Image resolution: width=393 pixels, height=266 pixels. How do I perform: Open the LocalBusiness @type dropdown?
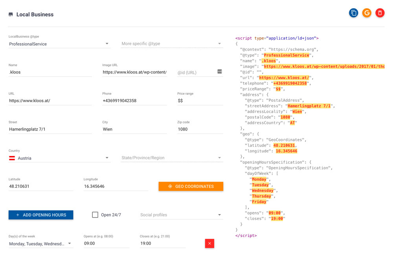(x=59, y=44)
